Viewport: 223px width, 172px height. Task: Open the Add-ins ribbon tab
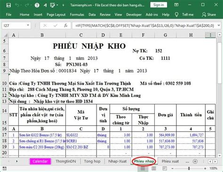[x=151, y=15]
